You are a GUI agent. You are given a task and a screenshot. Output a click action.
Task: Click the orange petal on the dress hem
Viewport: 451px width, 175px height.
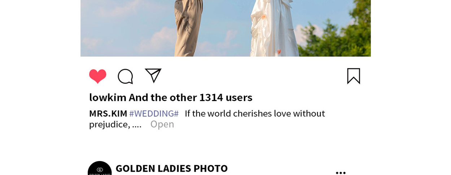(x=279, y=52)
